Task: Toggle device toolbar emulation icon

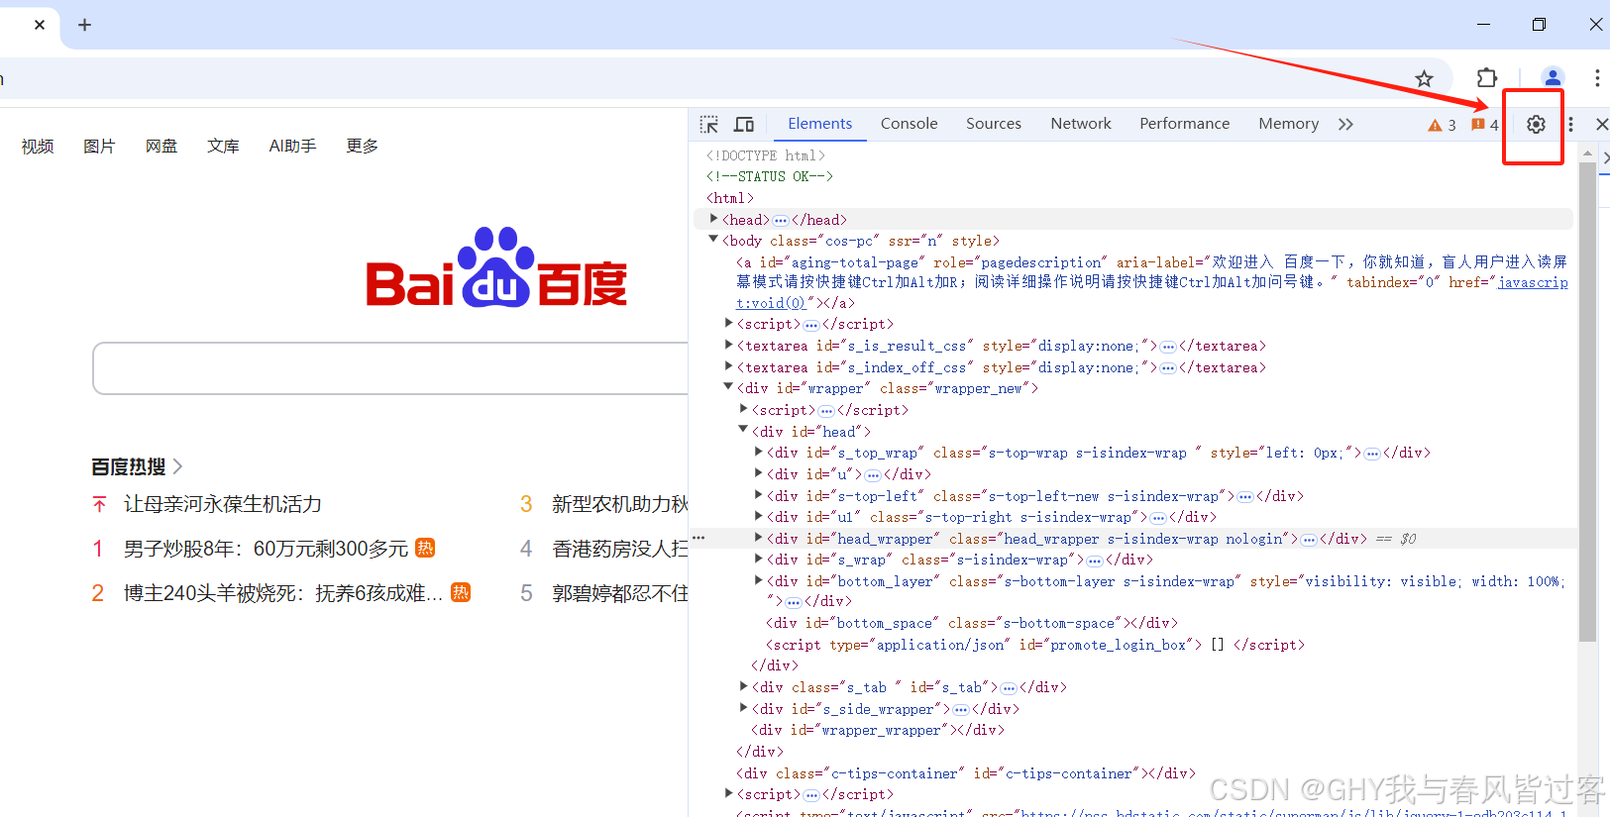Action: (x=744, y=124)
